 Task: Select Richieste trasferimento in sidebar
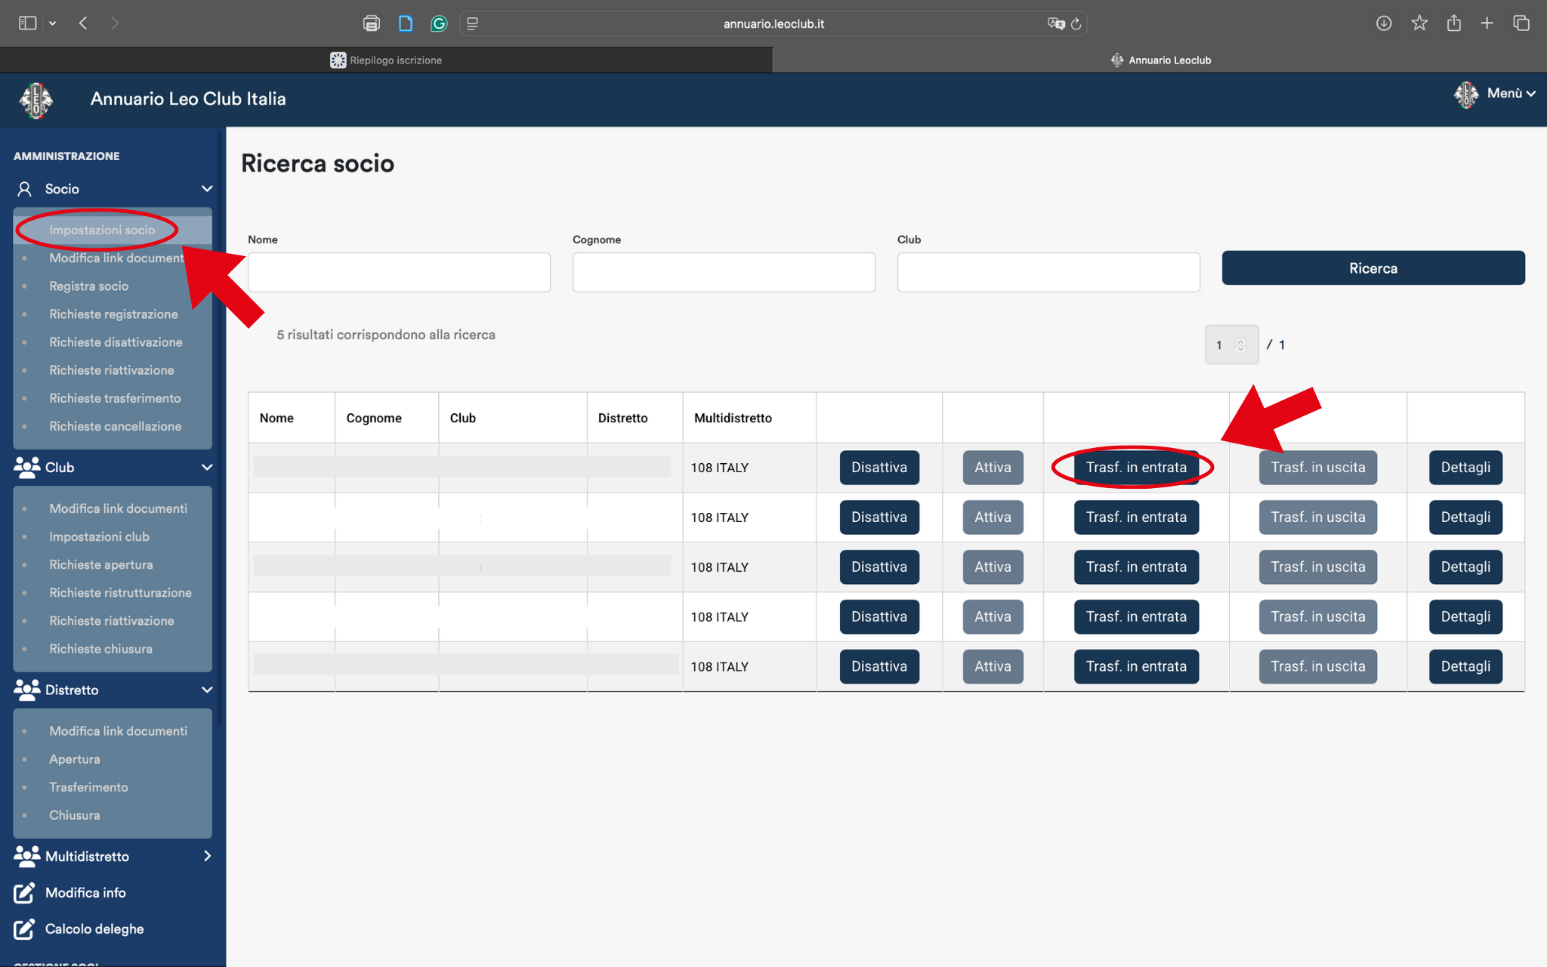pos(115,398)
